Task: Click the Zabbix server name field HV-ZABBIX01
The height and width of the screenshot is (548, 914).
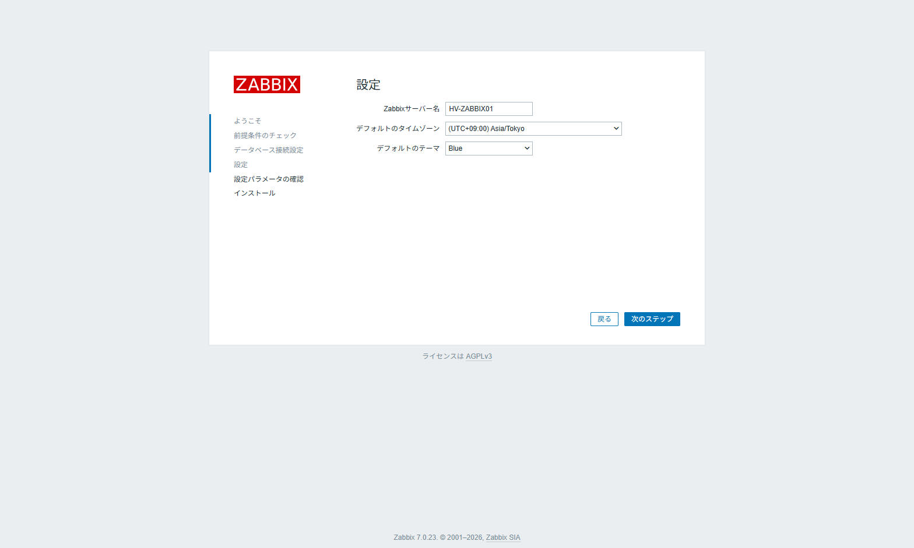Action: click(x=489, y=109)
